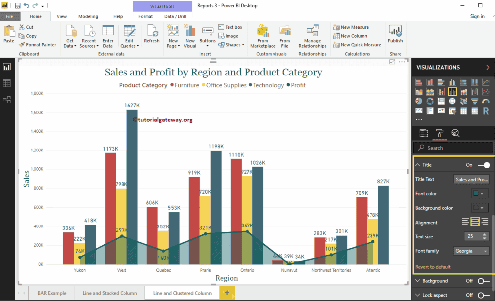Viewport: 495px width, 301px height.
Task: Add a new page with plus button
Action: click(x=227, y=293)
